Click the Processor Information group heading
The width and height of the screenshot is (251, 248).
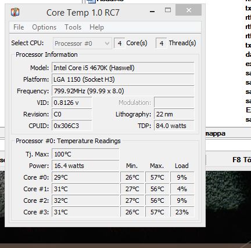tap(46, 54)
